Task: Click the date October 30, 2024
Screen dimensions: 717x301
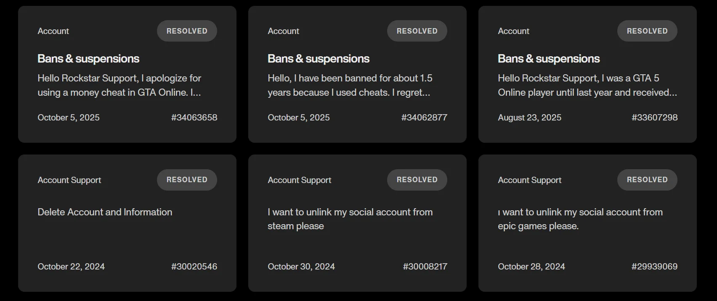Action: pyautogui.click(x=301, y=267)
